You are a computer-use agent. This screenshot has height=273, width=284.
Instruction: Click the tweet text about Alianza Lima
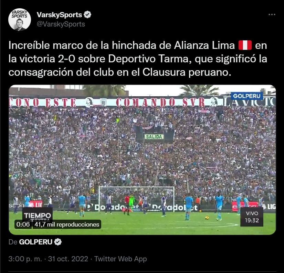pyautogui.click(x=138, y=59)
